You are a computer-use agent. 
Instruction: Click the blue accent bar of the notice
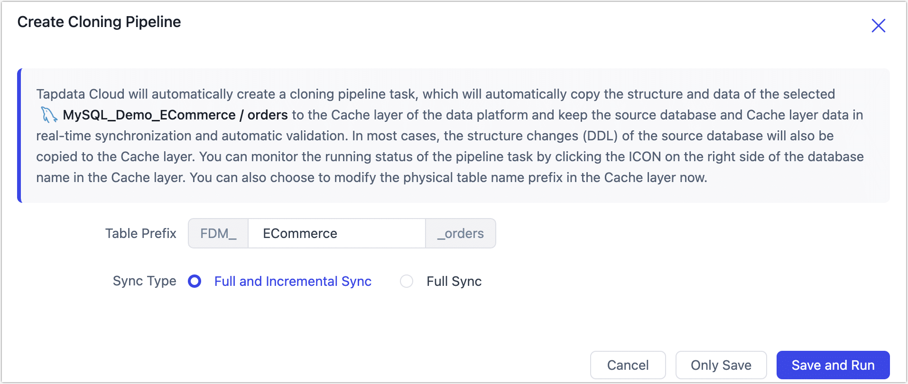tap(19, 136)
